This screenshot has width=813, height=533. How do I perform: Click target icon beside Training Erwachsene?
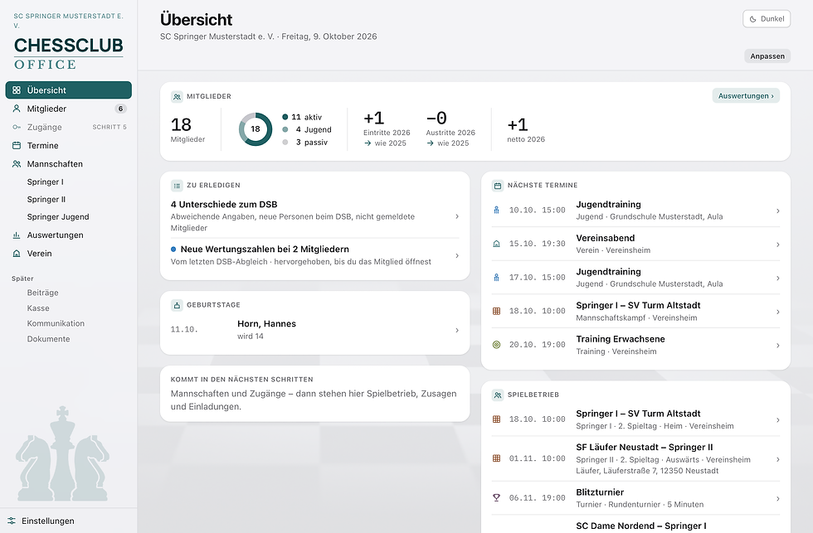[496, 345]
